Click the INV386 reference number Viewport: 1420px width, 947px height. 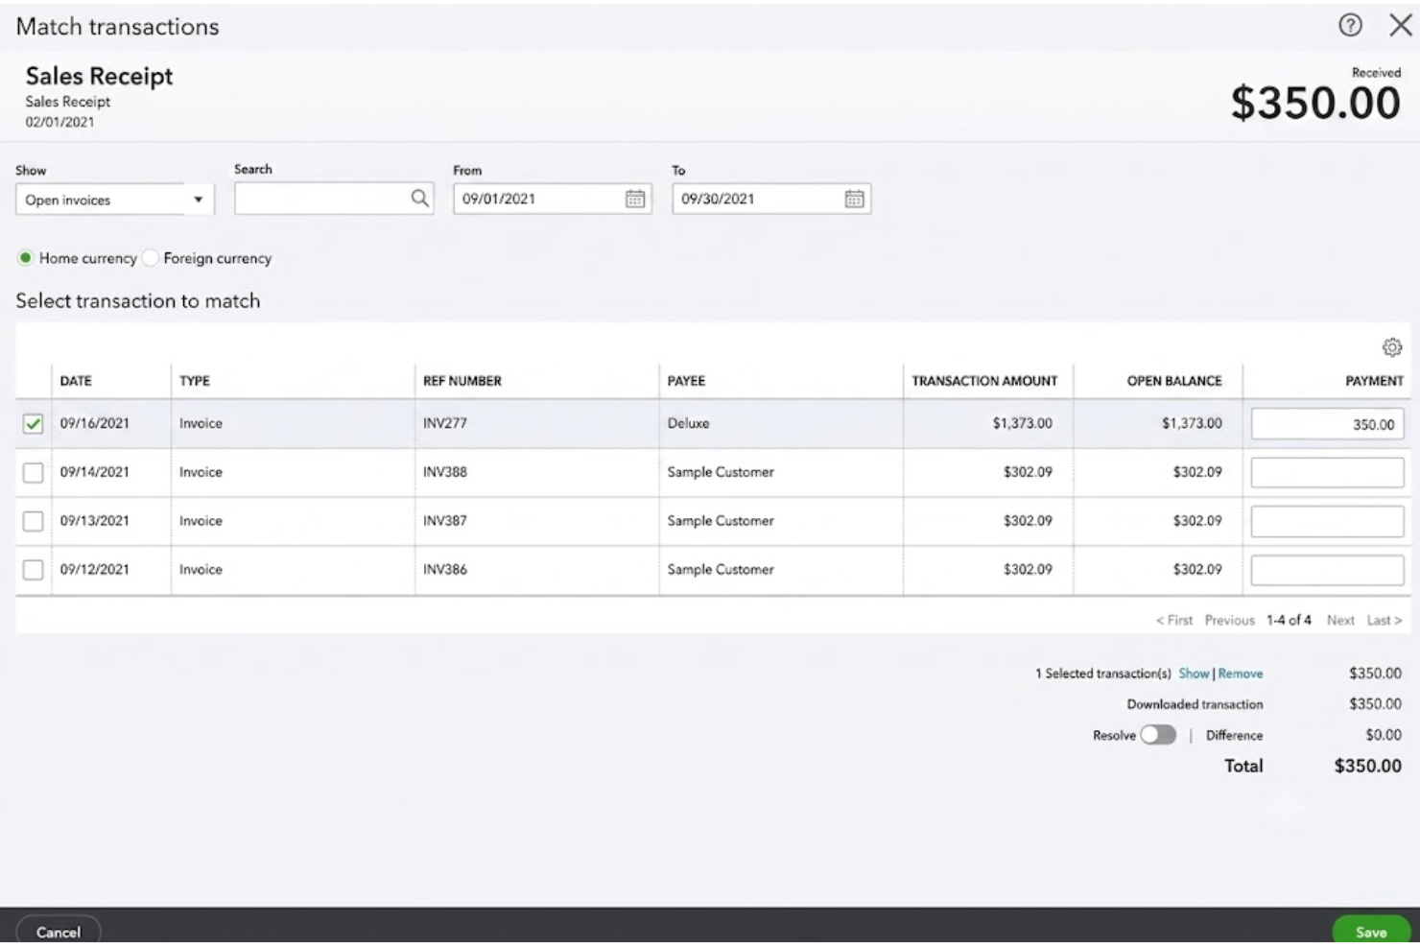click(x=445, y=570)
